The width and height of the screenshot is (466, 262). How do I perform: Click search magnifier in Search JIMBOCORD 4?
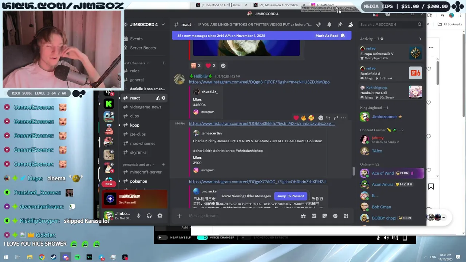coord(420,24)
